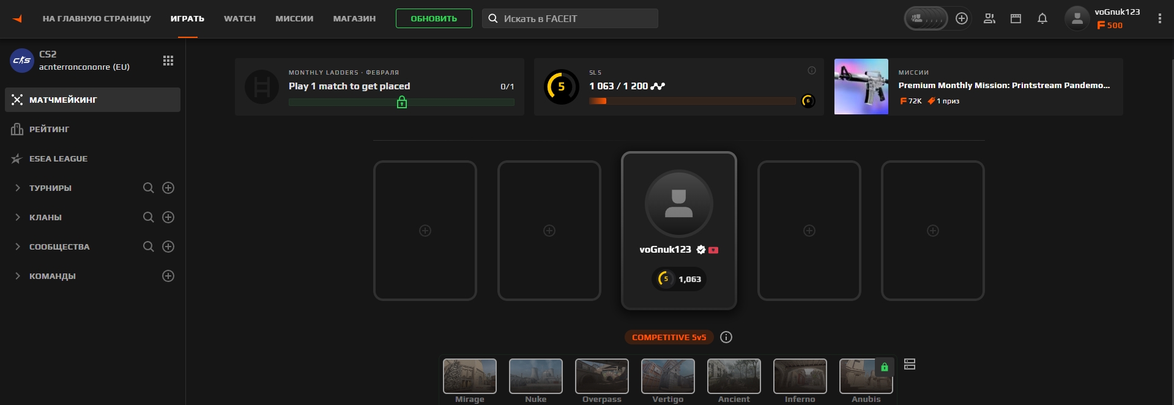Toggle the Ancient map
The width and height of the screenshot is (1174, 405).
point(734,376)
